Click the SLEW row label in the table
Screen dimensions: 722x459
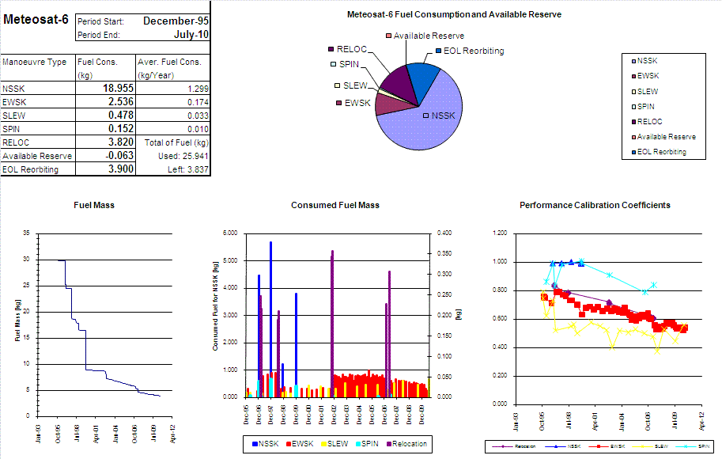(x=13, y=116)
